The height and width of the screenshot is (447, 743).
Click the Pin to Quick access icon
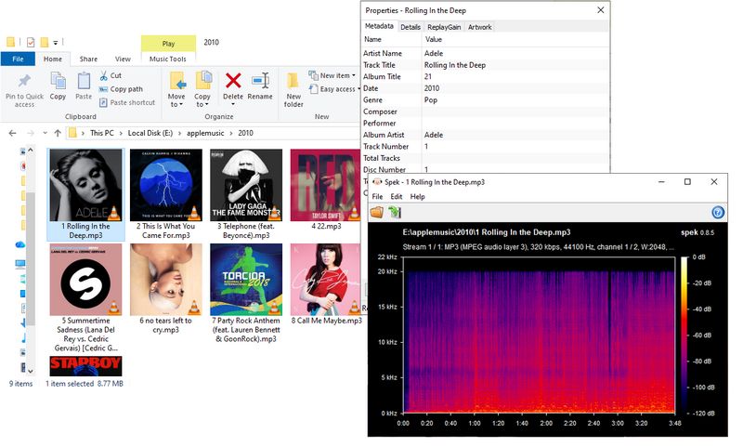coord(24,81)
